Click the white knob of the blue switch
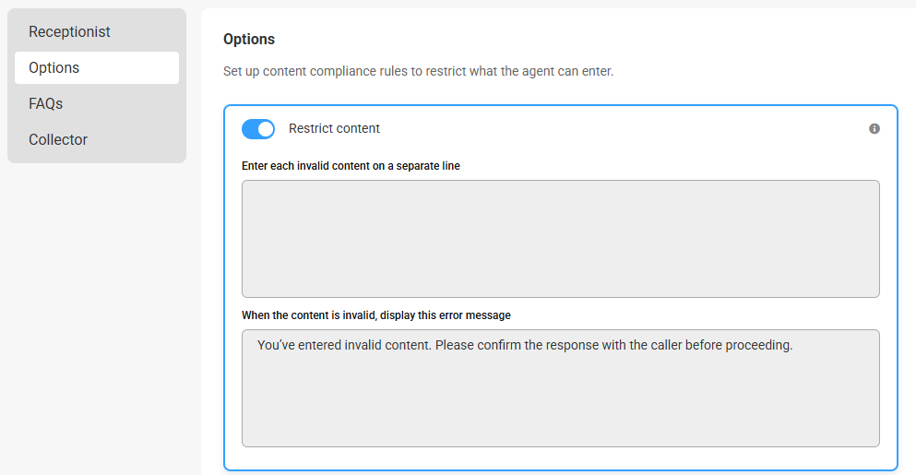The height and width of the screenshot is (475, 916). 266,129
